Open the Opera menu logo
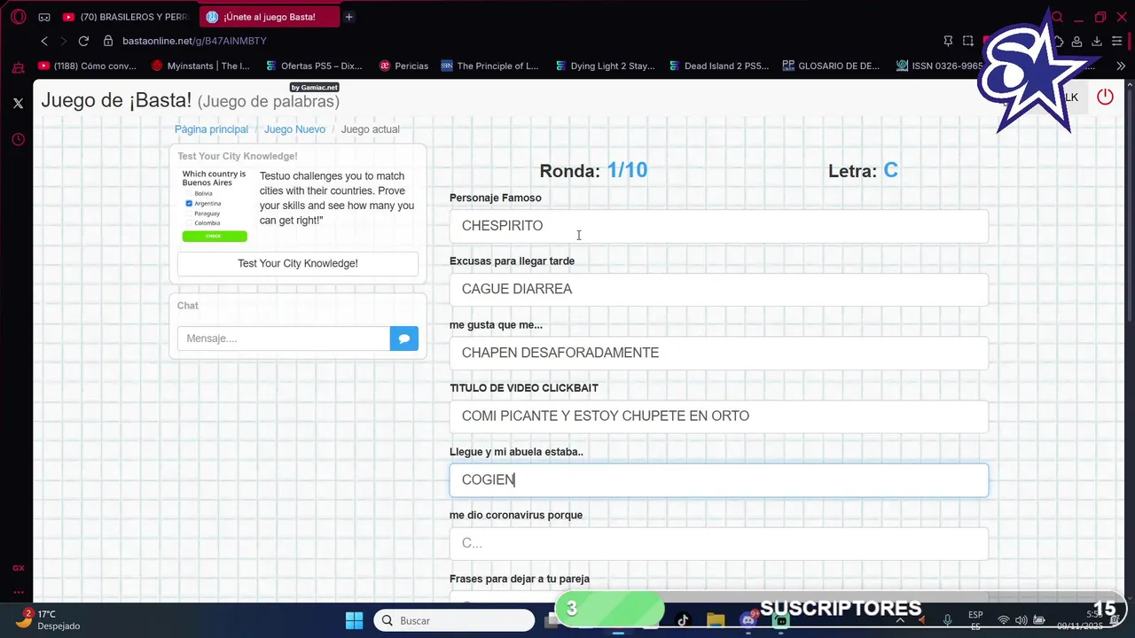This screenshot has height=638, width=1135. 18,17
